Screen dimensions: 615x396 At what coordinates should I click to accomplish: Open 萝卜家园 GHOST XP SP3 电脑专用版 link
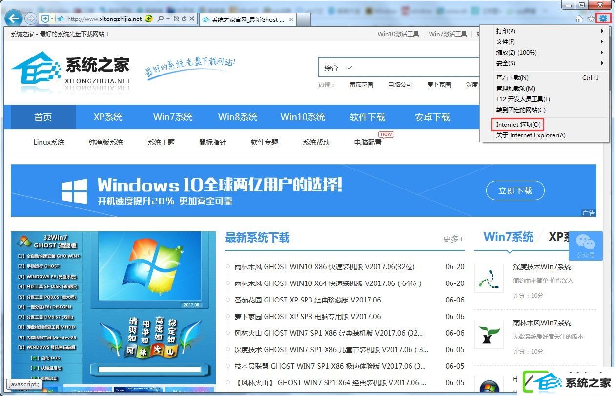click(307, 317)
